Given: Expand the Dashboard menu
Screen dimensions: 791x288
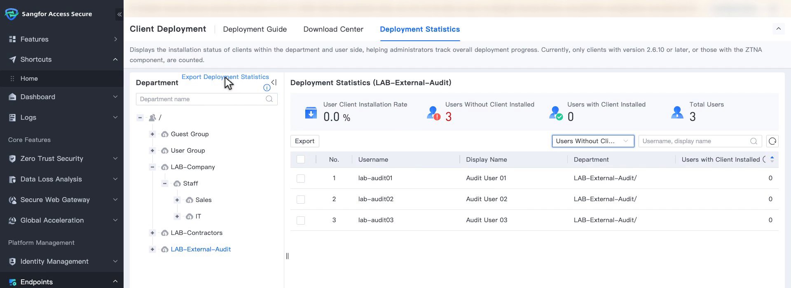Looking at the screenshot, I should click(62, 97).
